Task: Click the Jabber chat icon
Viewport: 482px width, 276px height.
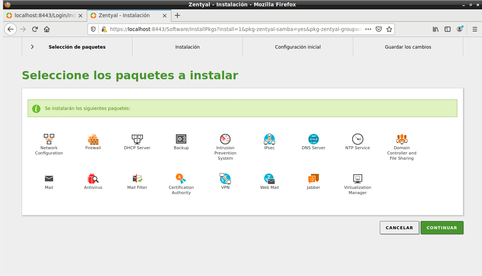Action: pyautogui.click(x=314, y=179)
